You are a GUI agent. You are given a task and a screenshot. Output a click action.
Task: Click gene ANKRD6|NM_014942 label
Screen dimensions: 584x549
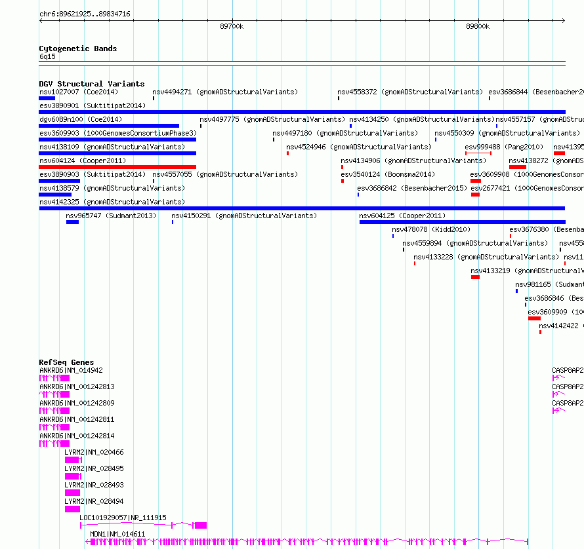[x=71, y=370]
